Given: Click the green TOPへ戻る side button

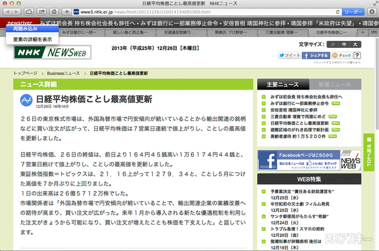Looking at the screenshot, I should click(x=369, y=152).
